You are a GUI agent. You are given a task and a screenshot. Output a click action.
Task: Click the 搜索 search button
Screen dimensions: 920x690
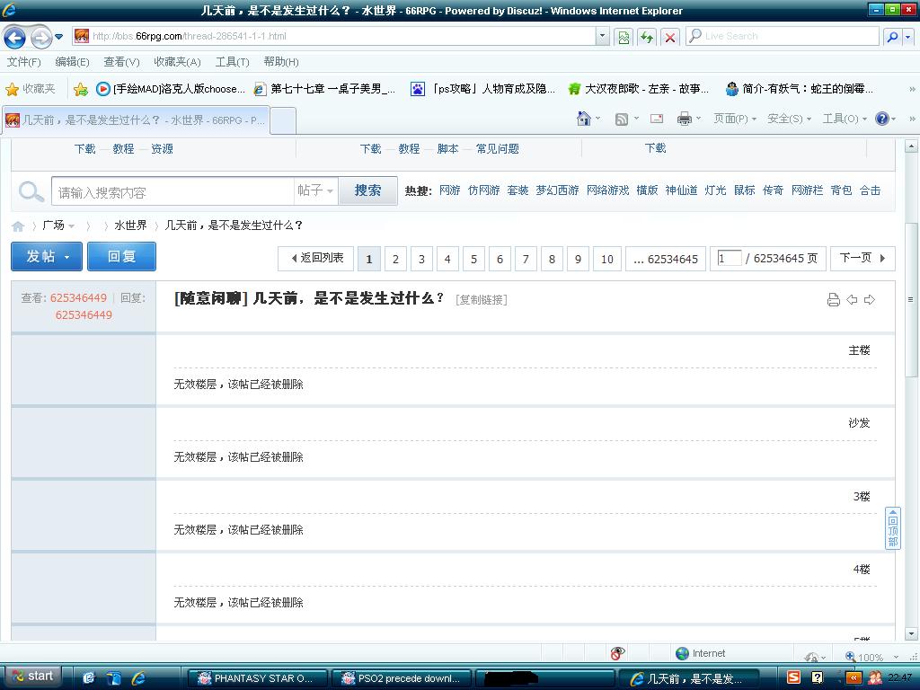pyautogui.click(x=367, y=190)
